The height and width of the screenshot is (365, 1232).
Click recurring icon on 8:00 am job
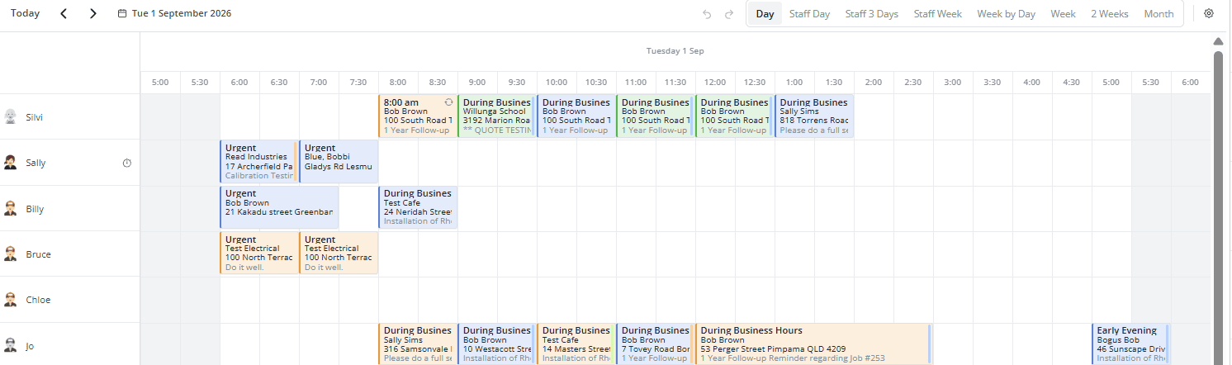click(448, 102)
